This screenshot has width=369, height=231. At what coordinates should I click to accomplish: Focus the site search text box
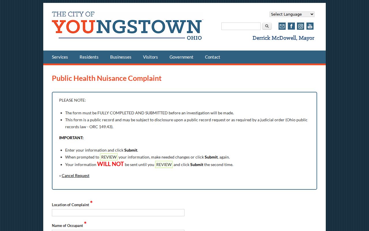(x=241, y=26)
